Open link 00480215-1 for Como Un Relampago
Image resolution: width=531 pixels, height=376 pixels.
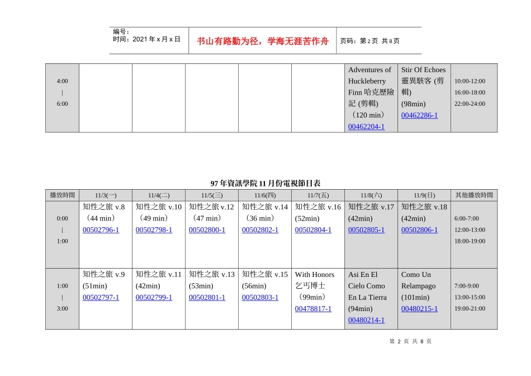point(419,309)
